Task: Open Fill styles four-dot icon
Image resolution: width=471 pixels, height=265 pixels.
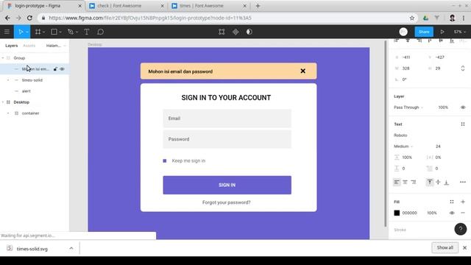Action: pyautogui.click(x=452, y=202)
